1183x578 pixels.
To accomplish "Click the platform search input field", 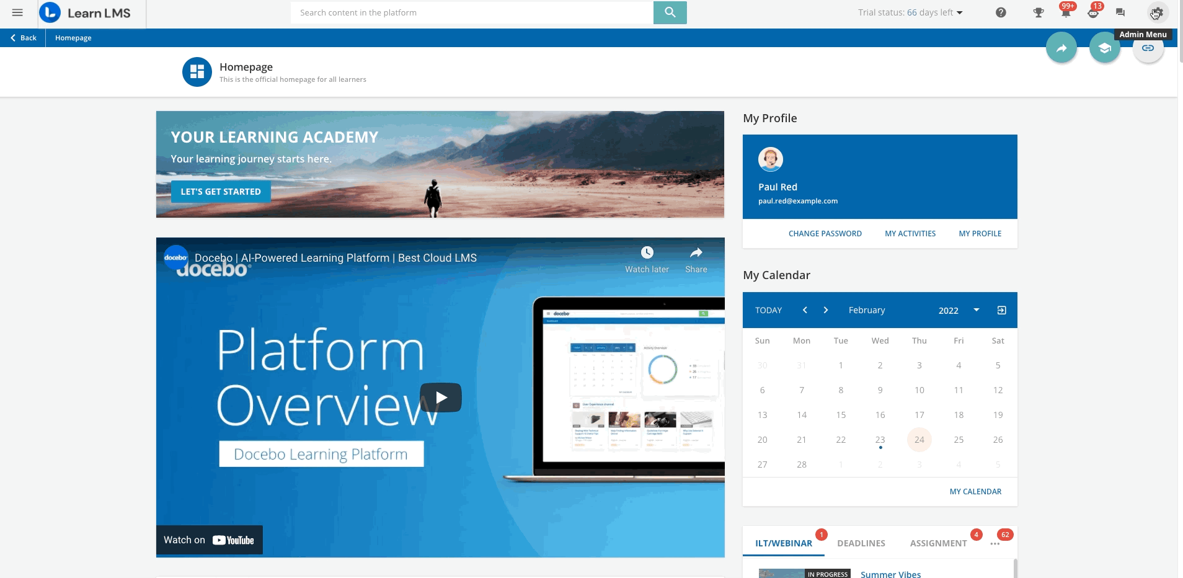I will coord(471,12).
